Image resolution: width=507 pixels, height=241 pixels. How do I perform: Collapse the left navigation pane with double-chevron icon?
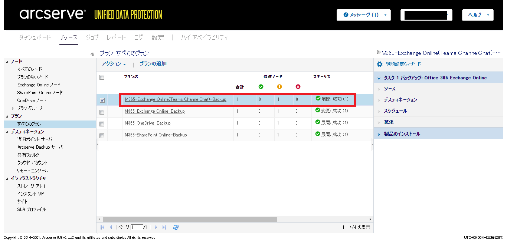pyautogui.click(x=92, y=55)
